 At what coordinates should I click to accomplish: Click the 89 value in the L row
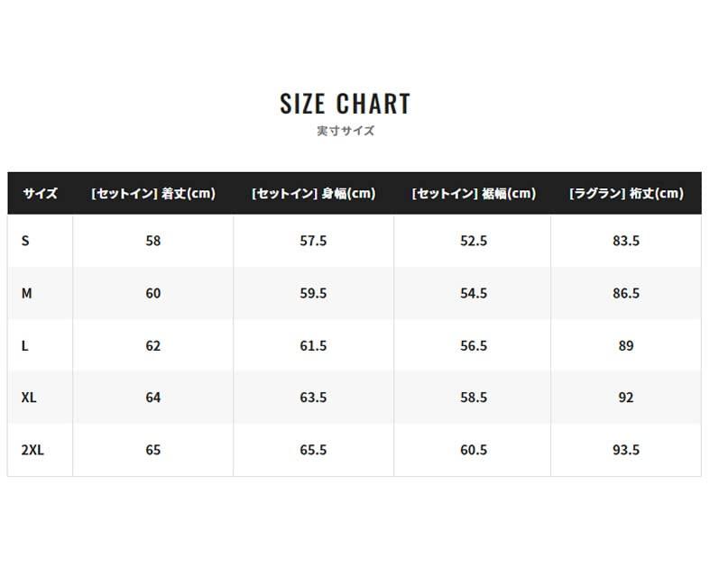pyautogui.click(x=626, y=345)
